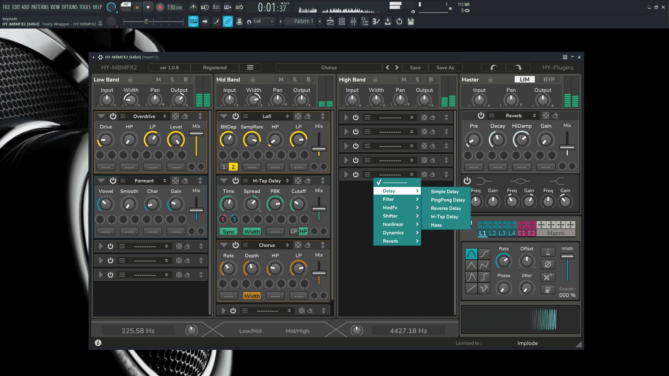Select Simple Delay from submenu

(x=445, y=191)
